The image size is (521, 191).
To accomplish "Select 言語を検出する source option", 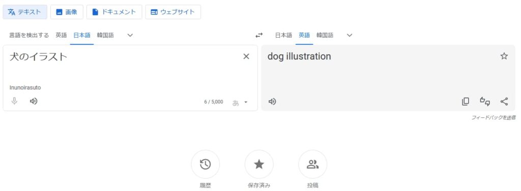I will pos(29,35).
